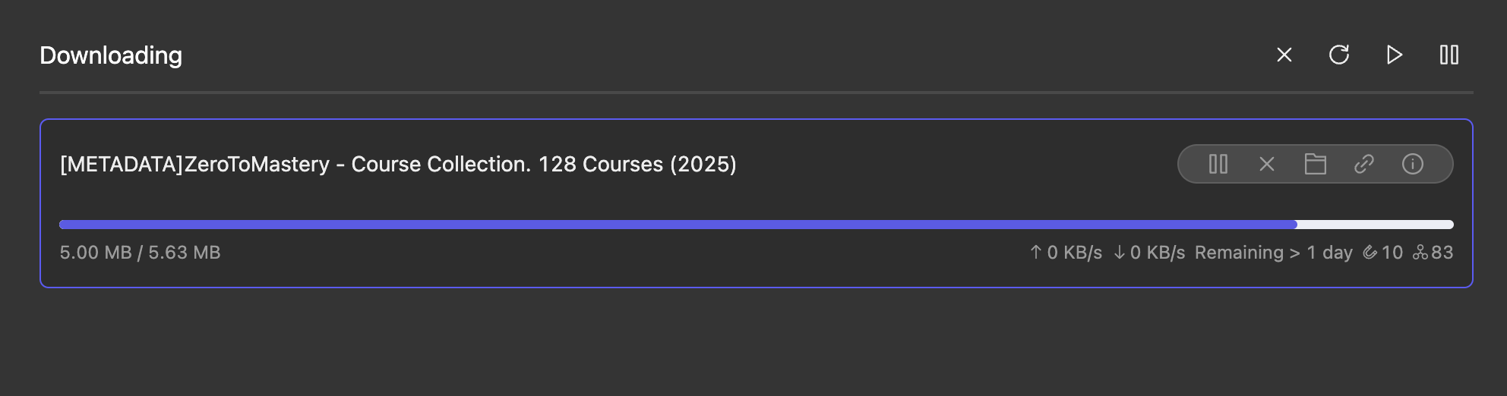Copy the ZeroToMastery task link
This screenshot has width=1507, height=396.
pyautogui.click(x=1363, y=164)
